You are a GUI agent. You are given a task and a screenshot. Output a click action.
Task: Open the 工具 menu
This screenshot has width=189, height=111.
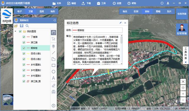101,3
